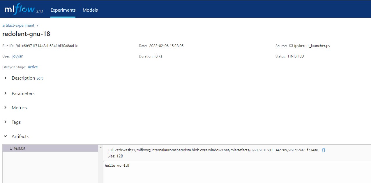
Task: Switch to the Models tab
Action: (90, 10)
